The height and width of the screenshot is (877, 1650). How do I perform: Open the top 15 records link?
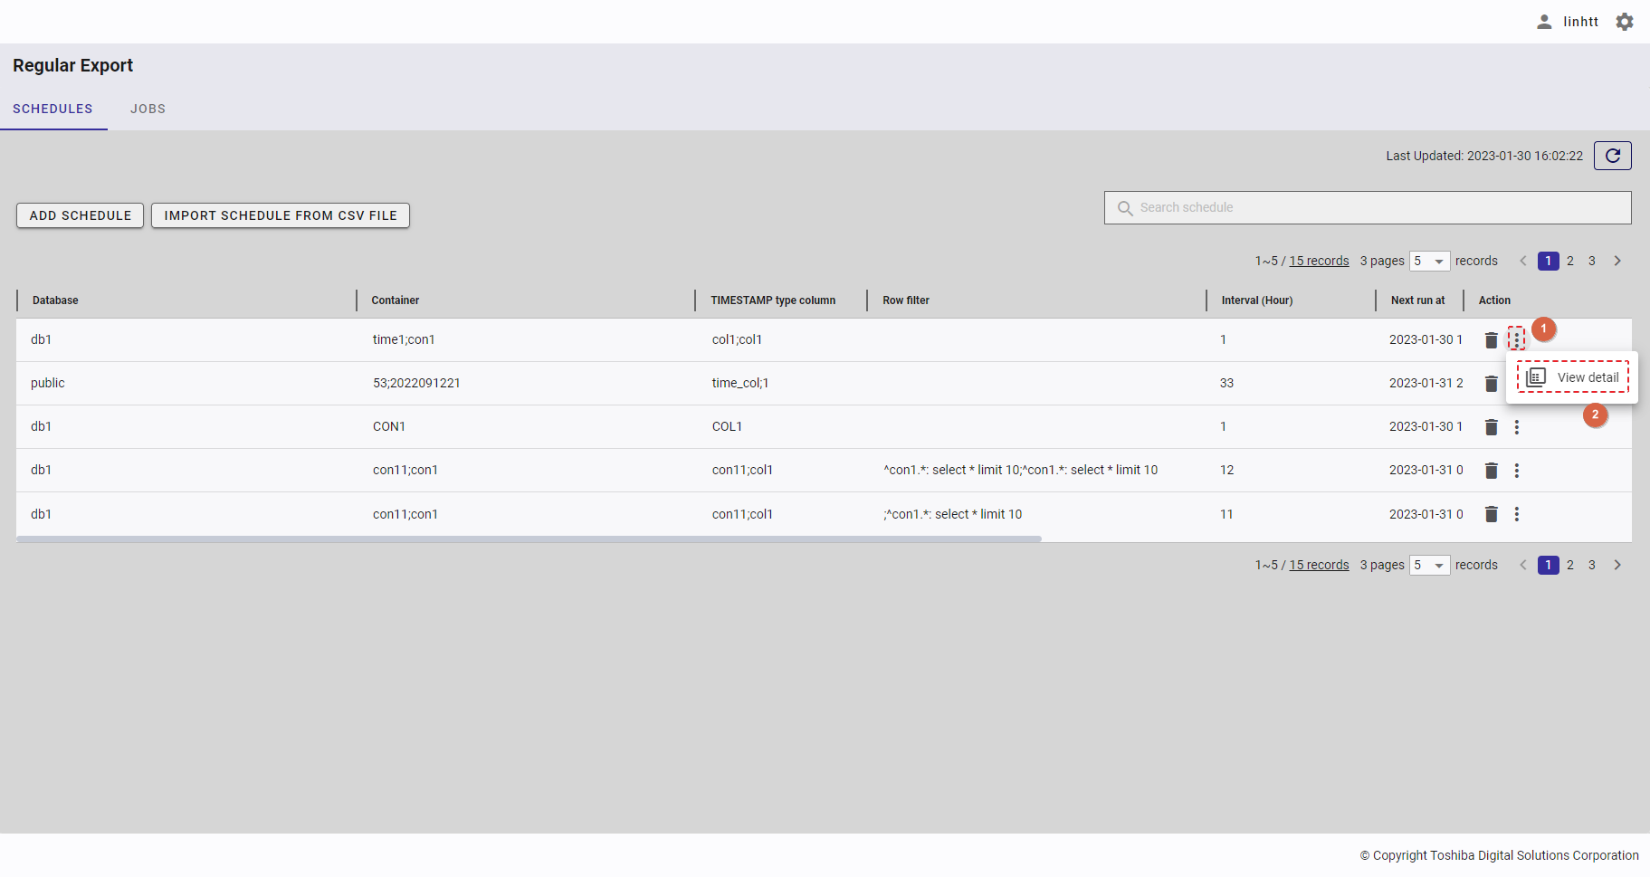pos(1319,262)
